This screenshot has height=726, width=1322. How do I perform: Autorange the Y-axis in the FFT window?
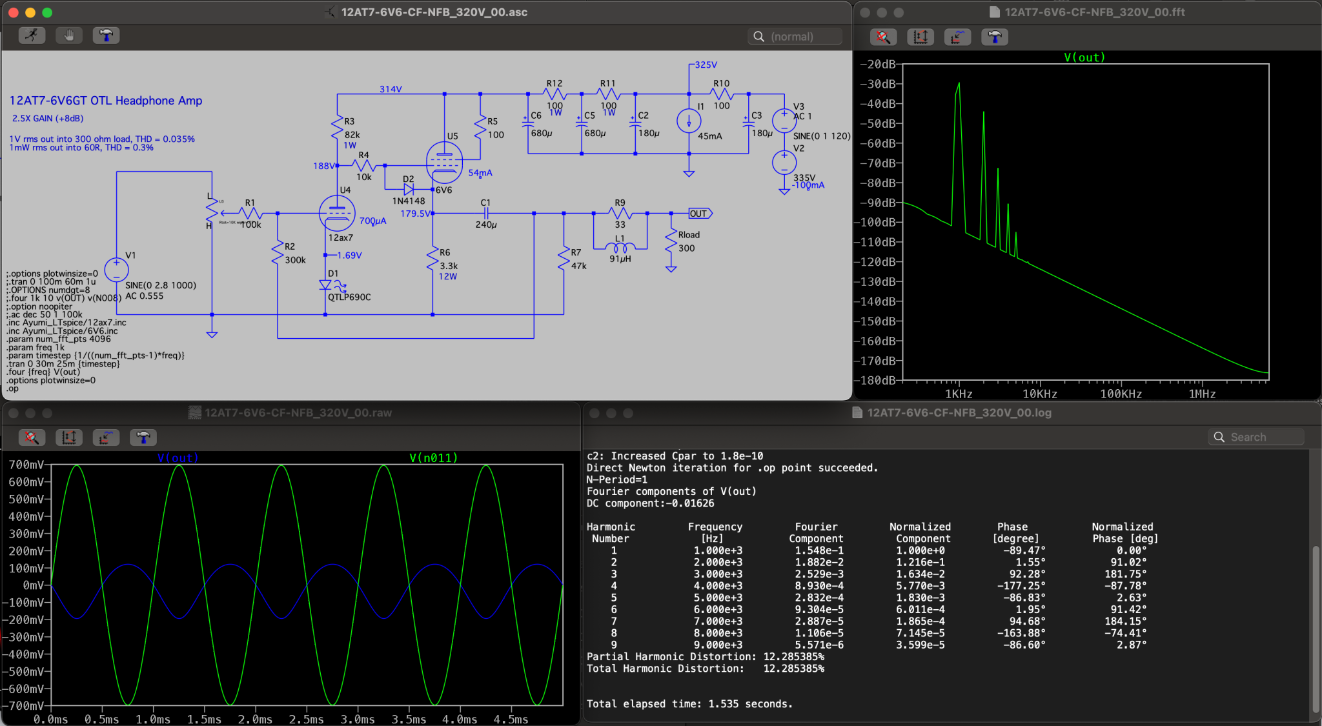(920, 37)
